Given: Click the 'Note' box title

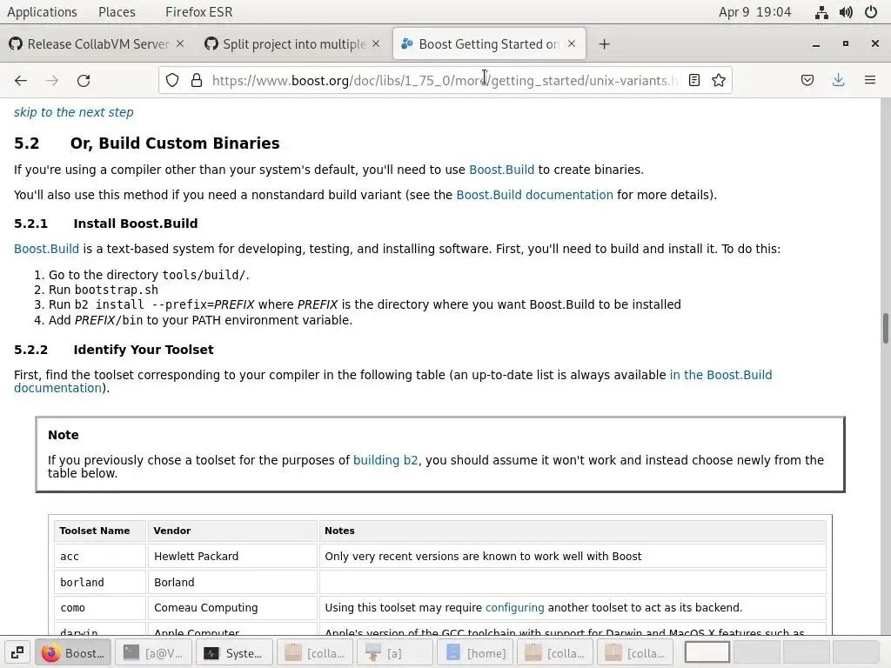Looking at the screenshot, I should [x=63, y=435].
